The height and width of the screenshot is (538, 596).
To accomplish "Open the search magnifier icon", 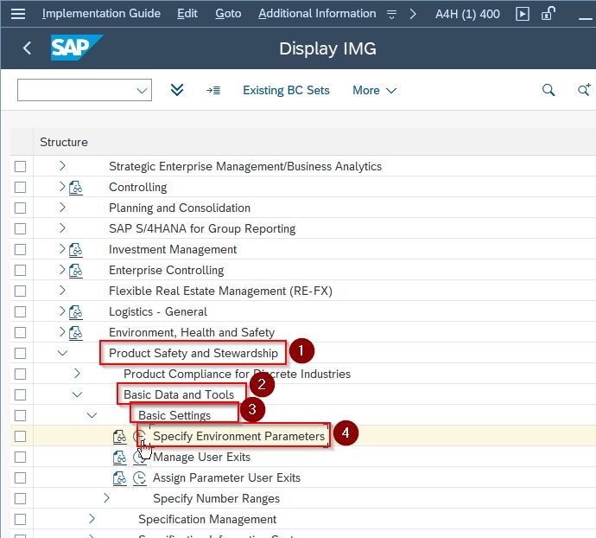I will pos(548,90).
